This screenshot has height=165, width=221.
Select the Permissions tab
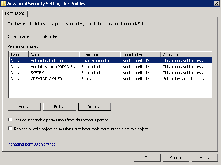15,13
